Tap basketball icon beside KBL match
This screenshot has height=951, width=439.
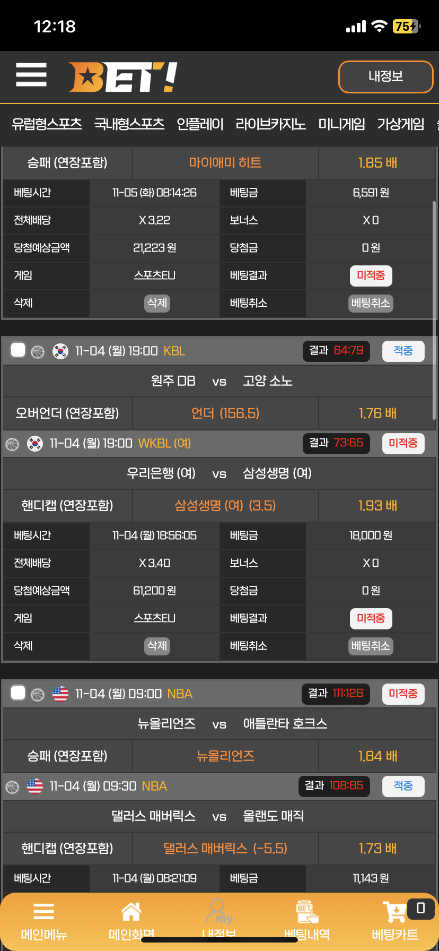click(38, 352)
